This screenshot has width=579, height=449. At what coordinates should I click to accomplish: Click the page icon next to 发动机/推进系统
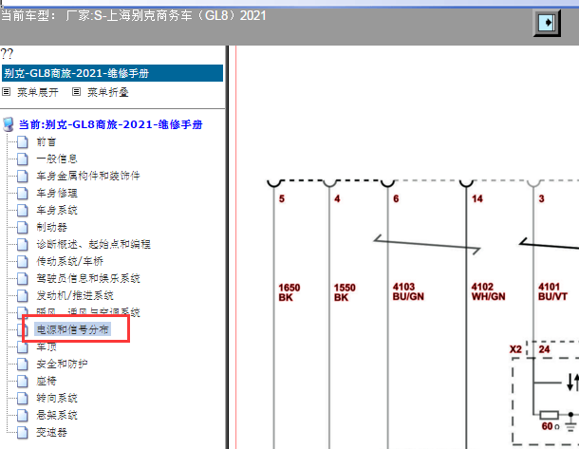pyautogui.click(x=23, y=295)
